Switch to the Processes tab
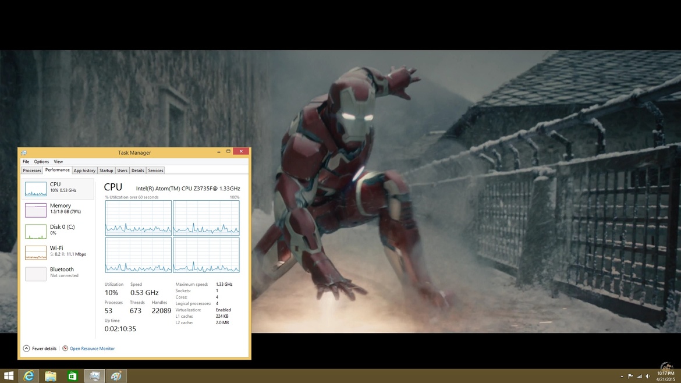 [32, 171]
